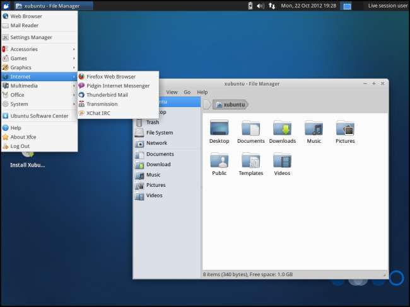Viewport: 410px width, 307px height.
Task: Expand the Multimedia submenu
Action: pyautogui.click(x=39, y=86)
